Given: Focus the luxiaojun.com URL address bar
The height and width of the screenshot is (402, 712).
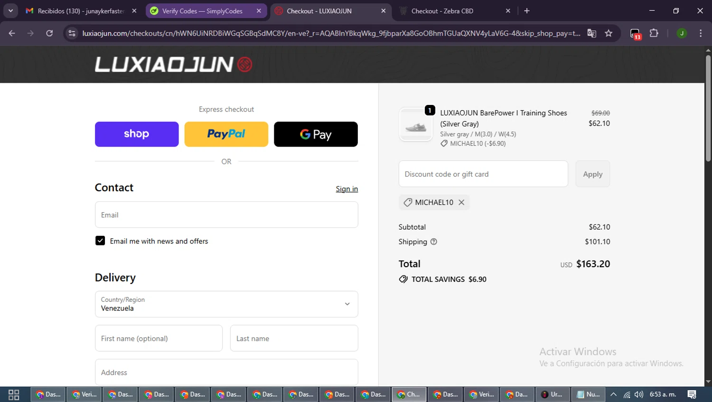Looking at the screenshot, I should coord(331,33).
